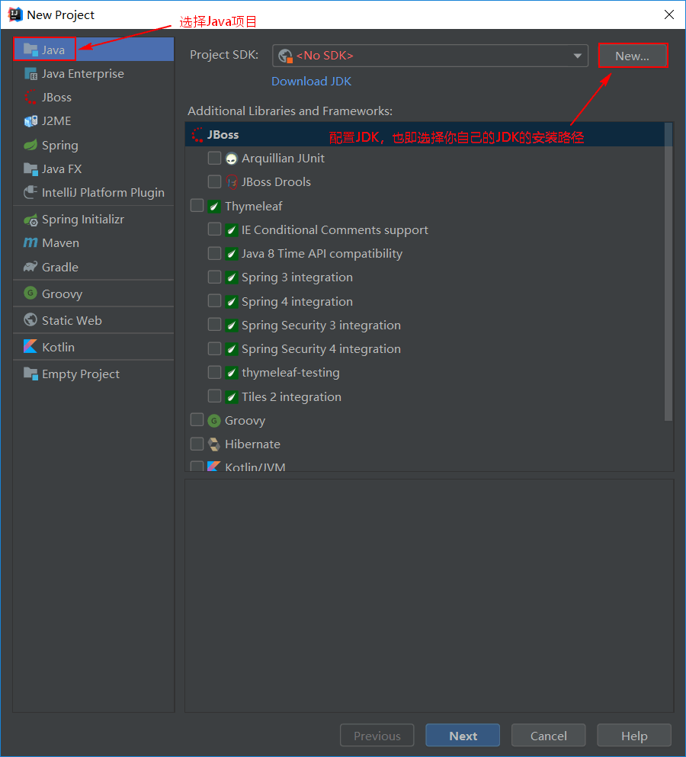Check Java 8 Time API compatibility checkbox

(214, 253)
